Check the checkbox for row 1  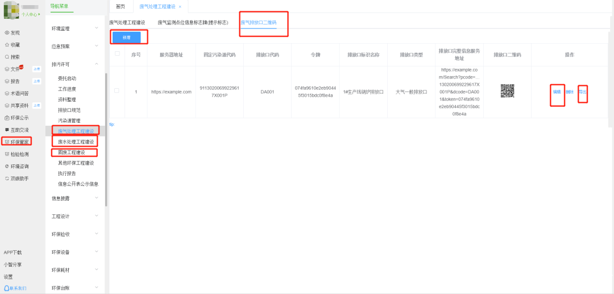117,91
